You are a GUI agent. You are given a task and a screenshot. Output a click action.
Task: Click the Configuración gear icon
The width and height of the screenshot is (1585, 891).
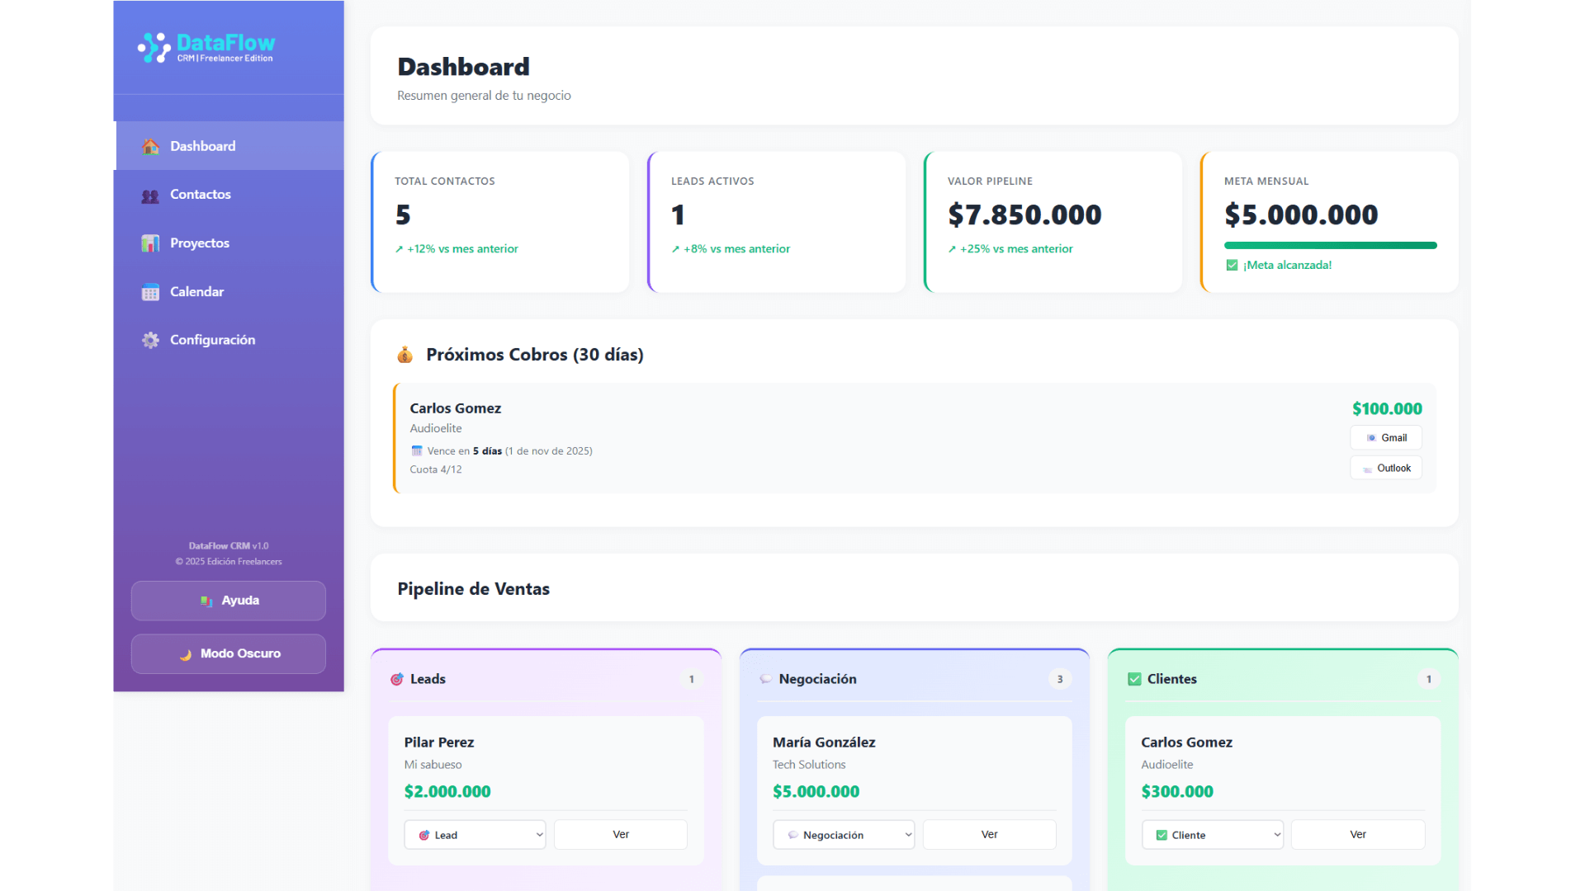click(150, 340)
